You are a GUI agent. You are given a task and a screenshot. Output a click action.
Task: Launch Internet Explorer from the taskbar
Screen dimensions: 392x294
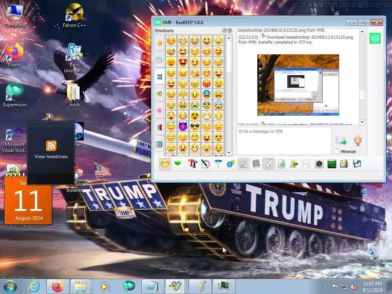click(34, 286)
